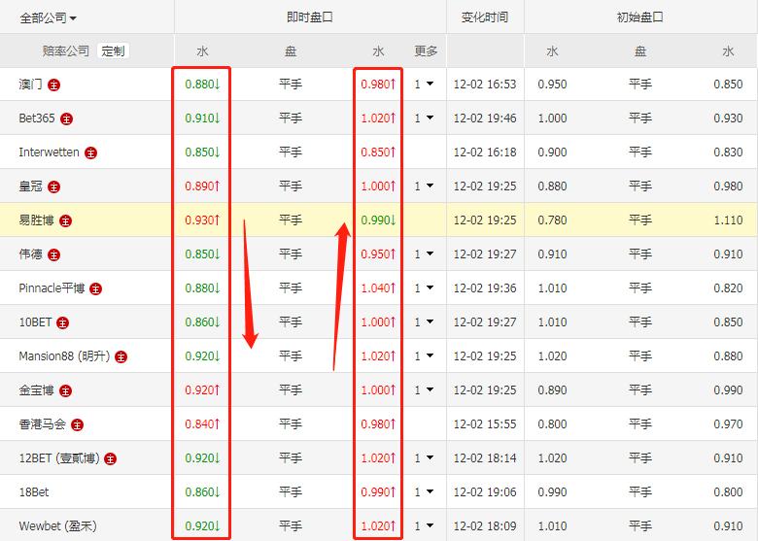Select 香港马会 live home odds 0.840
Image resolution: width=758 pixels, height=541 pixels.
tap(202, 424)
